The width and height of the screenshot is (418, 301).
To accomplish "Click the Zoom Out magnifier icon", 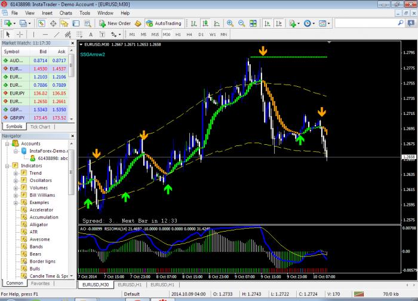I will tap(241, 23).
